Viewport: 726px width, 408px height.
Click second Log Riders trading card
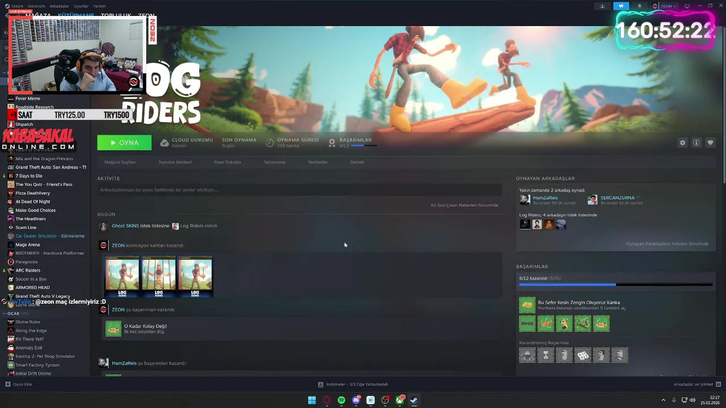158,277
